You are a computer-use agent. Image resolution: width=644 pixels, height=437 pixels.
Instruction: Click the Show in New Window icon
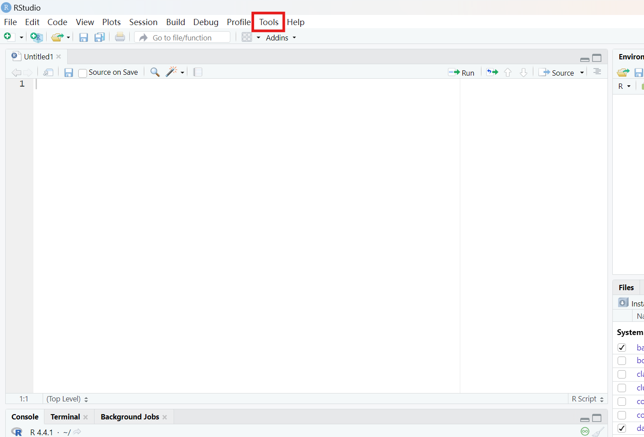[48, 73]
